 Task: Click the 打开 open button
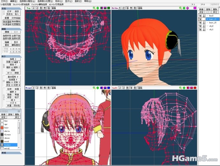[9, 11]
